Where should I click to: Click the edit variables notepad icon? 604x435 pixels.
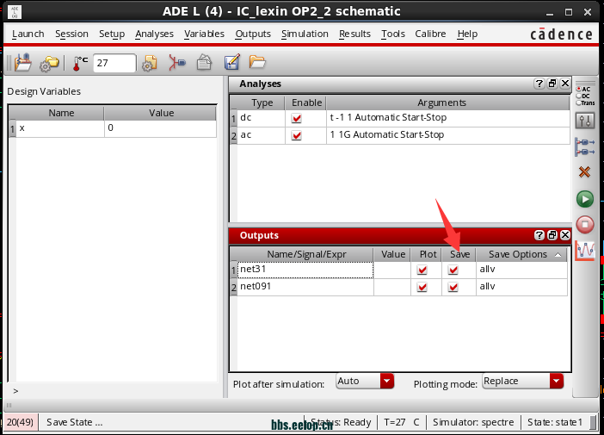coord(232,62)
